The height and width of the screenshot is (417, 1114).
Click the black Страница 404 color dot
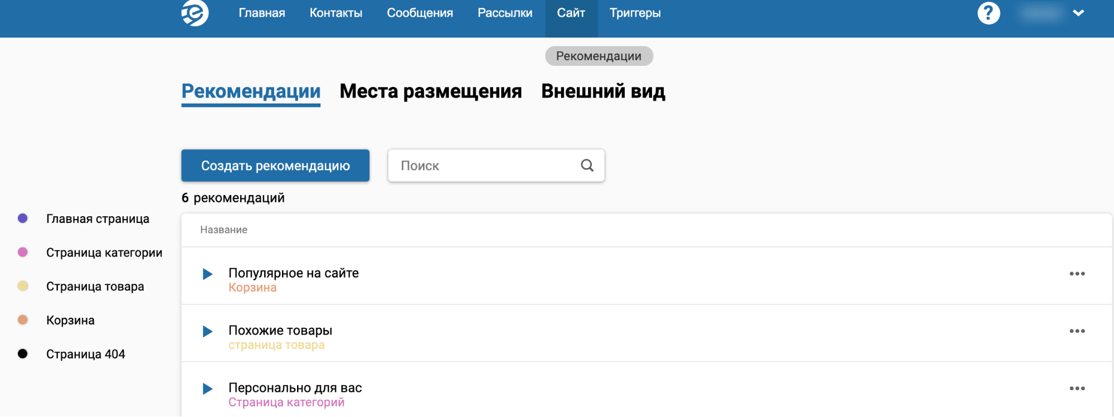pos(23,353)
